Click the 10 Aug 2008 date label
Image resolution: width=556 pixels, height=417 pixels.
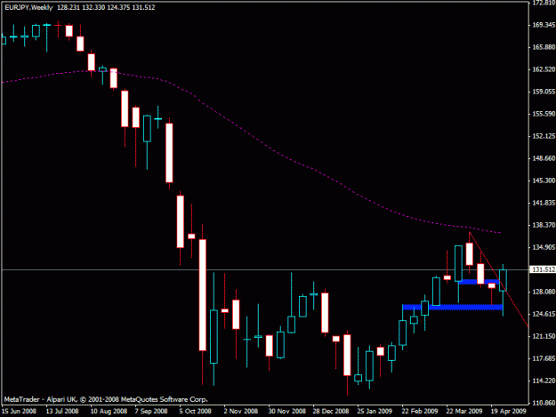point(109,412)
